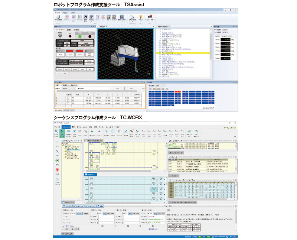Select the edit mode icon in TC-WORX toolbar
The width and height of the screenshot is (297, 240).
(x=62, y=133)
